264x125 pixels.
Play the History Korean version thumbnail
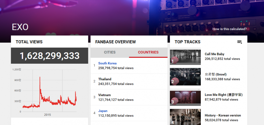pos(185,117)
